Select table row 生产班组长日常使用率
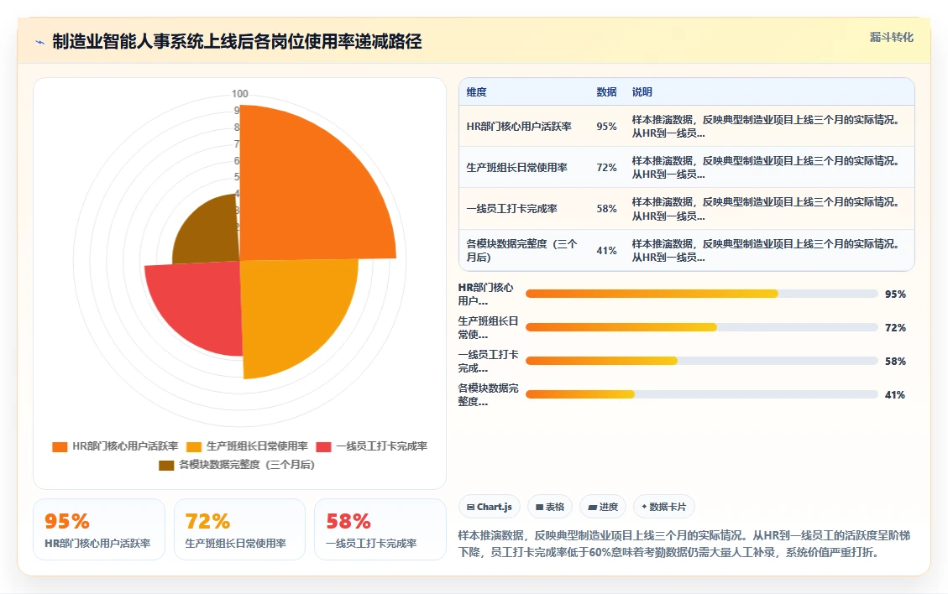 tap(686, 168)
